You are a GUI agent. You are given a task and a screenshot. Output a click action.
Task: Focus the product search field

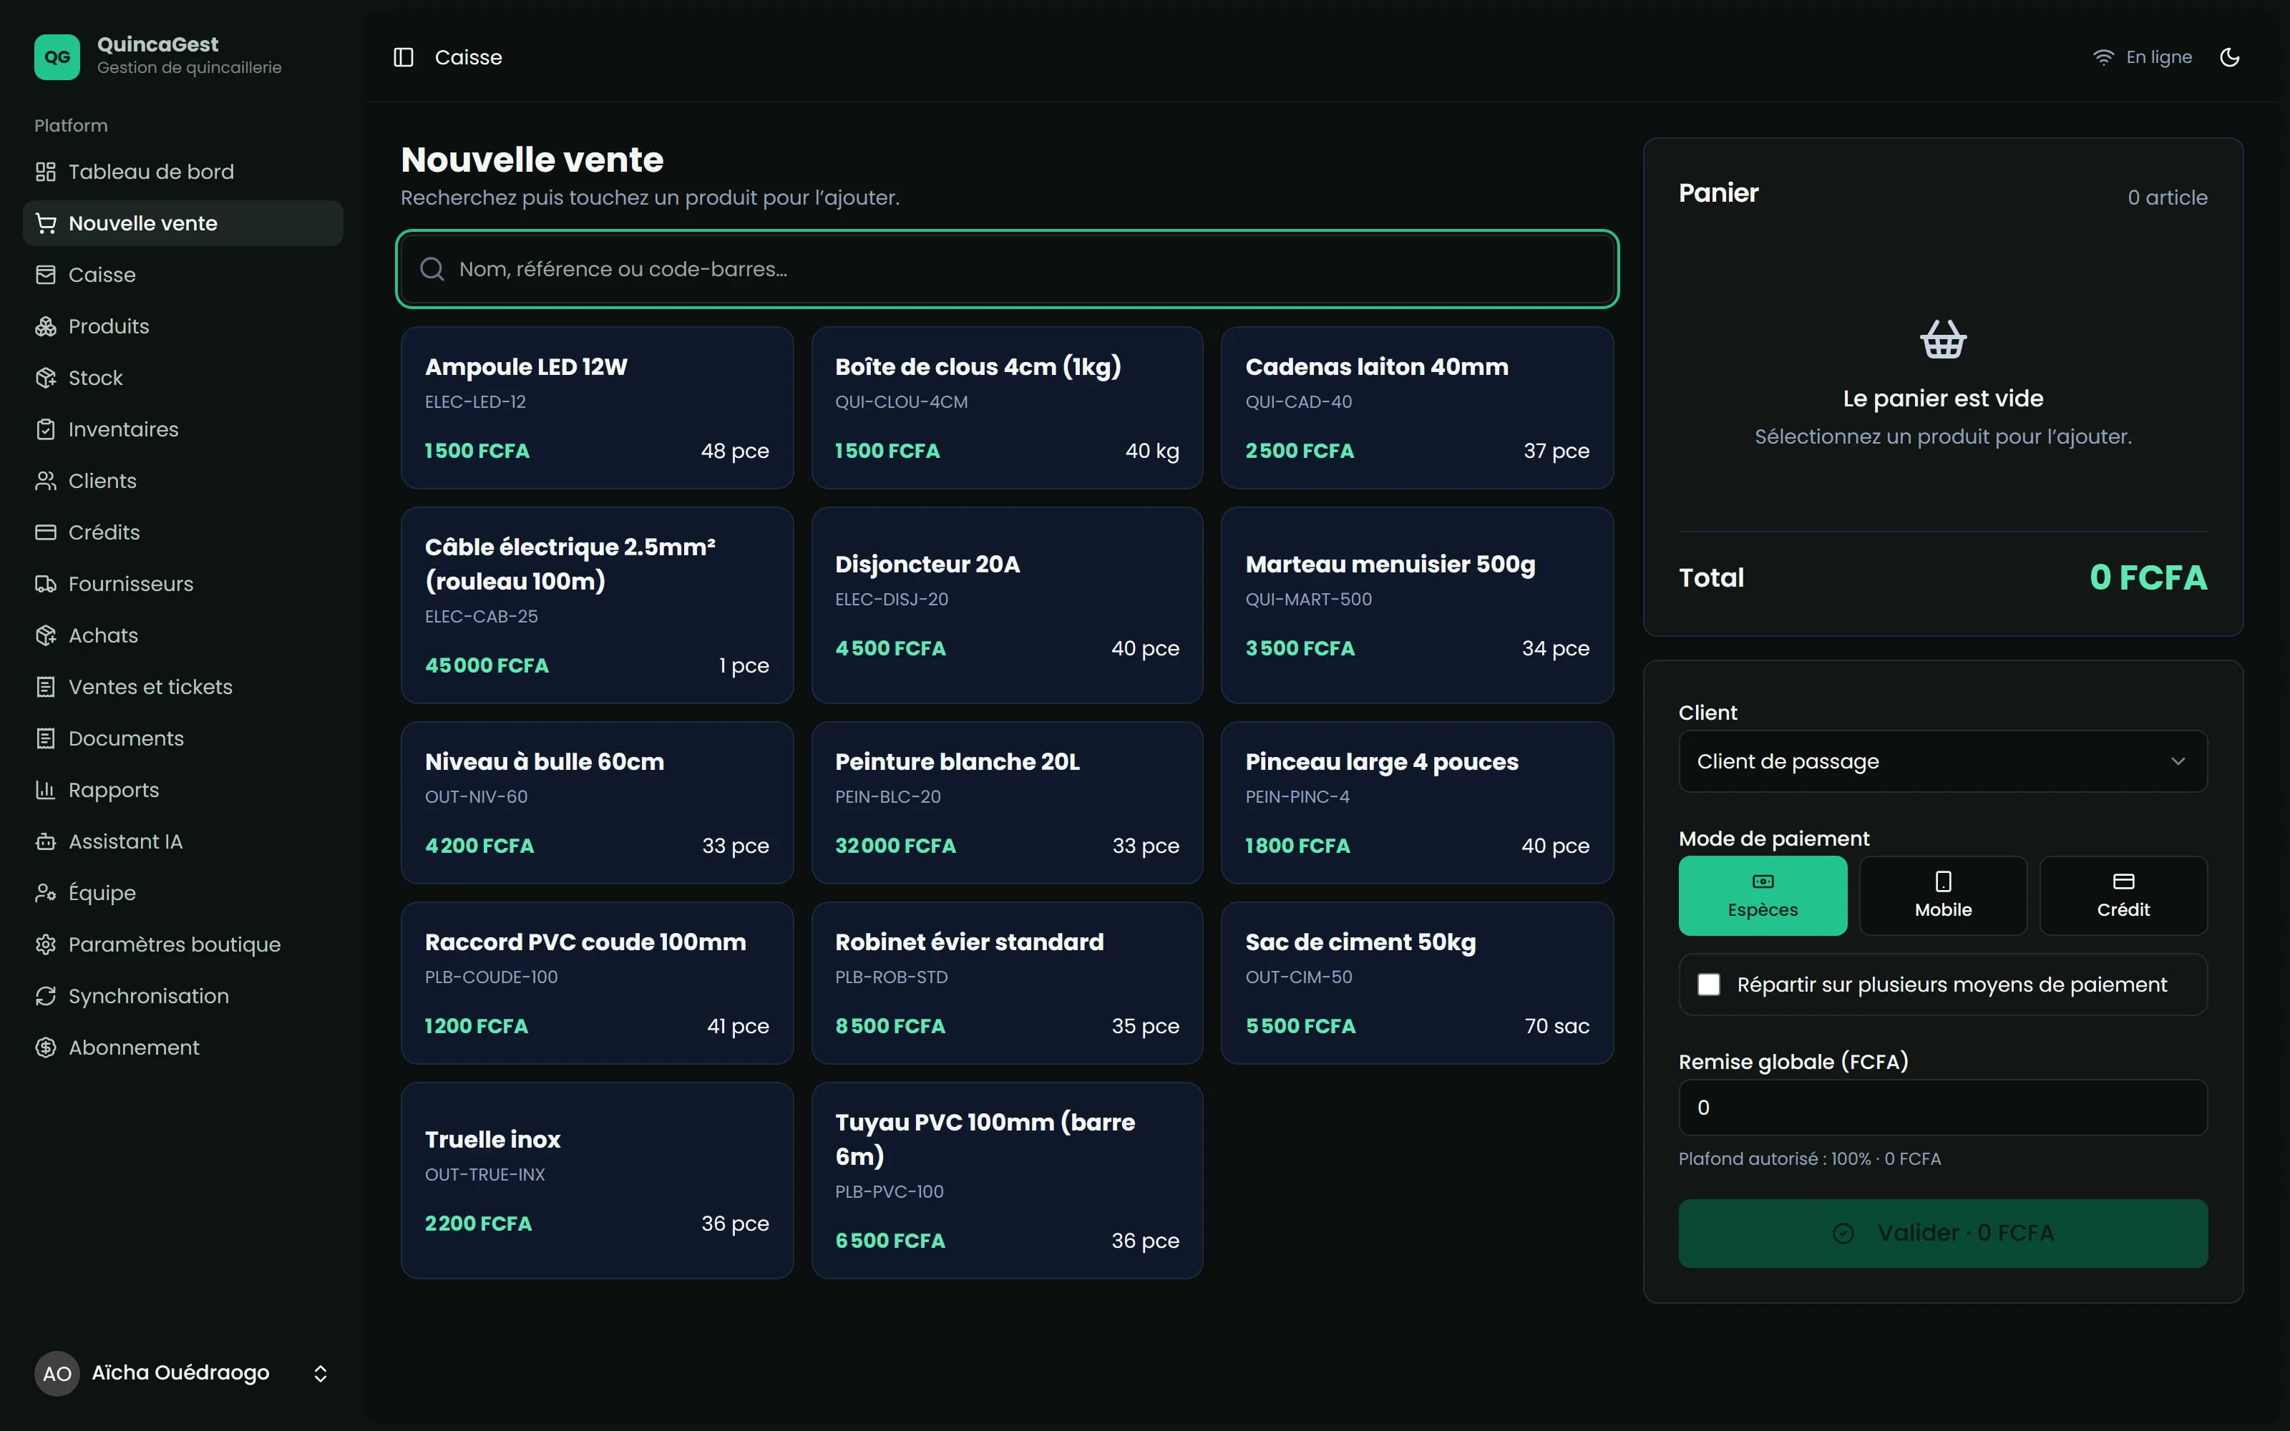1007,269
